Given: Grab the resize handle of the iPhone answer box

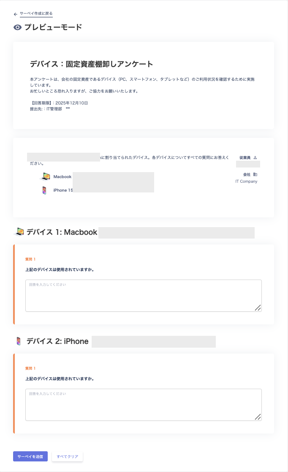Looking at the screenshot, I should click(x=258, y=417).
